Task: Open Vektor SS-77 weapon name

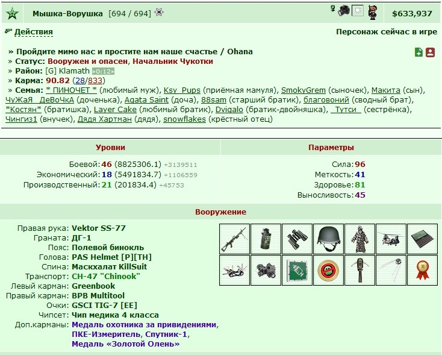Action: (99, 228)
